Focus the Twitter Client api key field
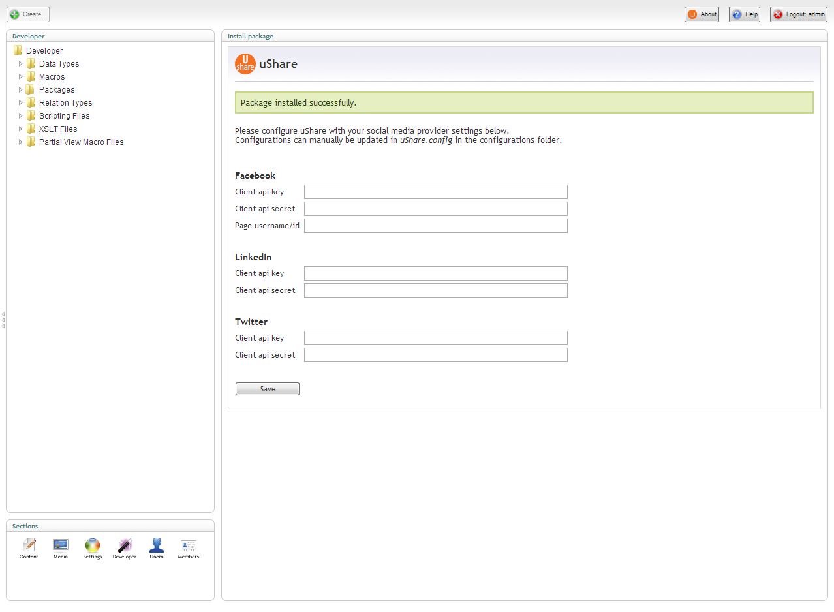This screenshot has width=834, height=612. coord(436,338)
